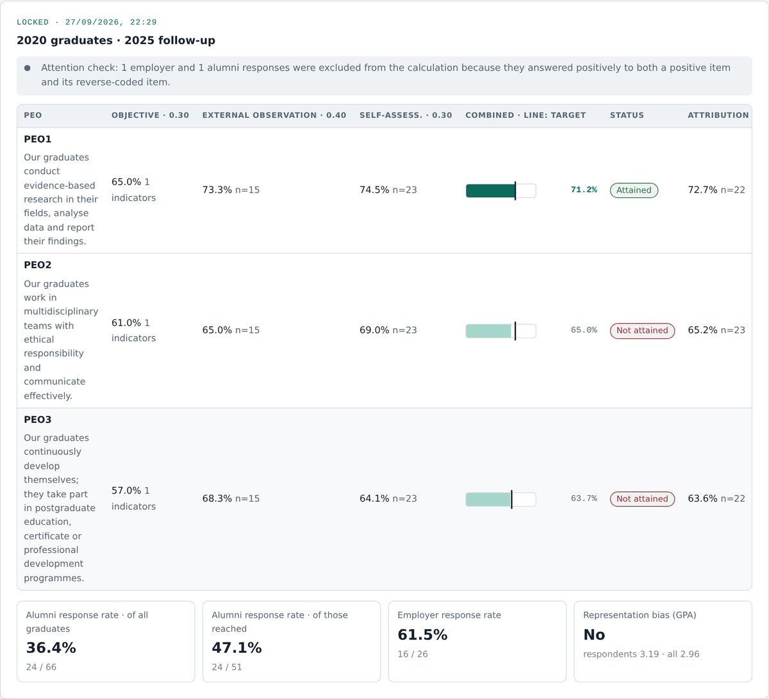
Task: Click the 63.6% n=22 attribution cell
Action: [x=716, y=499]
